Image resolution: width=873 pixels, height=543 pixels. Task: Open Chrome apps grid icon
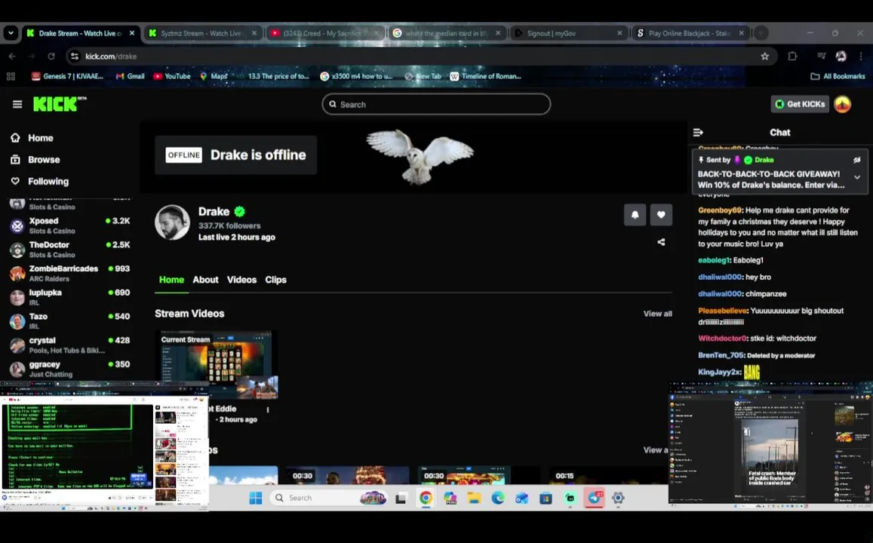11,76
